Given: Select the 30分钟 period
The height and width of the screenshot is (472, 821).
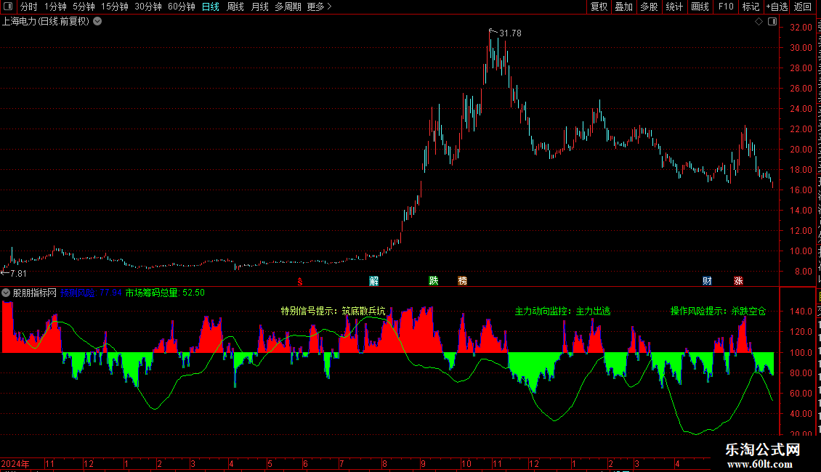Looking at the screenshot, I should (148, 7).
